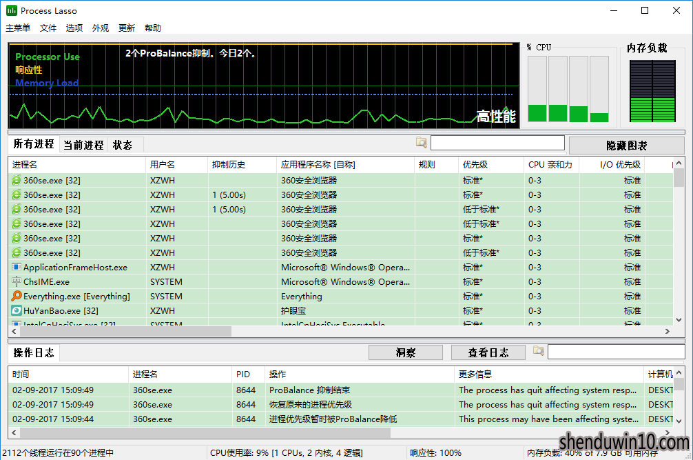Sort by 应用程序名称 [自称] column header

(x=346, y=165)
